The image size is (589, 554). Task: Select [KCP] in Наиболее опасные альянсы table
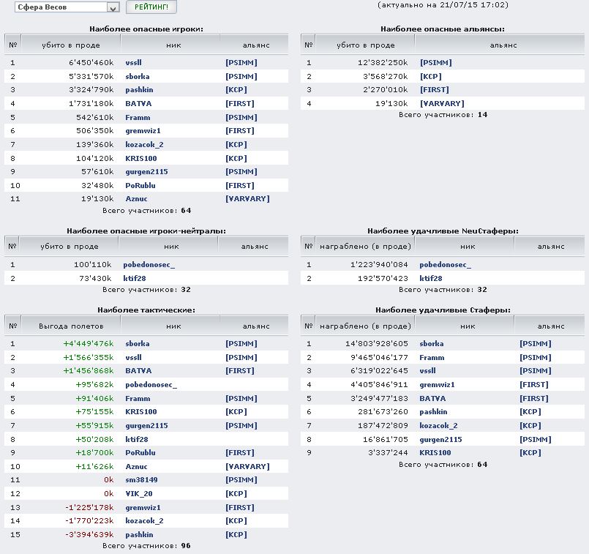pyautogui.click(x=430, y=76)
